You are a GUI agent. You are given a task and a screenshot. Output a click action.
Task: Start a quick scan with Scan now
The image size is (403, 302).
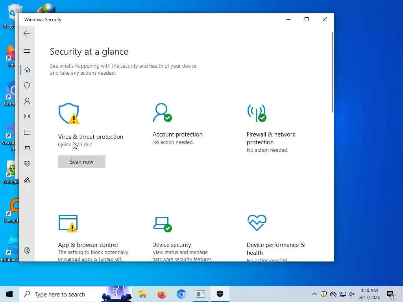[82, 162]
